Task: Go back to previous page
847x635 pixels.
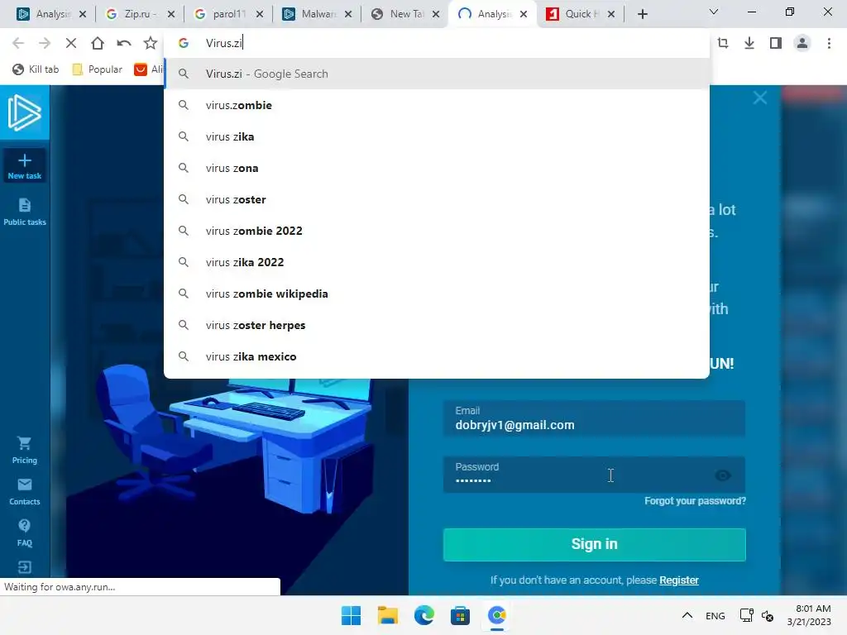Action: [18, 43]
